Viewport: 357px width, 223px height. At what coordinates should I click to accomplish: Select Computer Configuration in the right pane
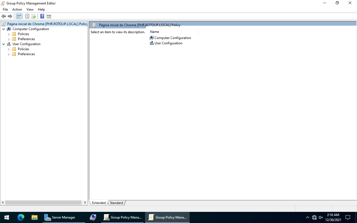coord(172,38)
